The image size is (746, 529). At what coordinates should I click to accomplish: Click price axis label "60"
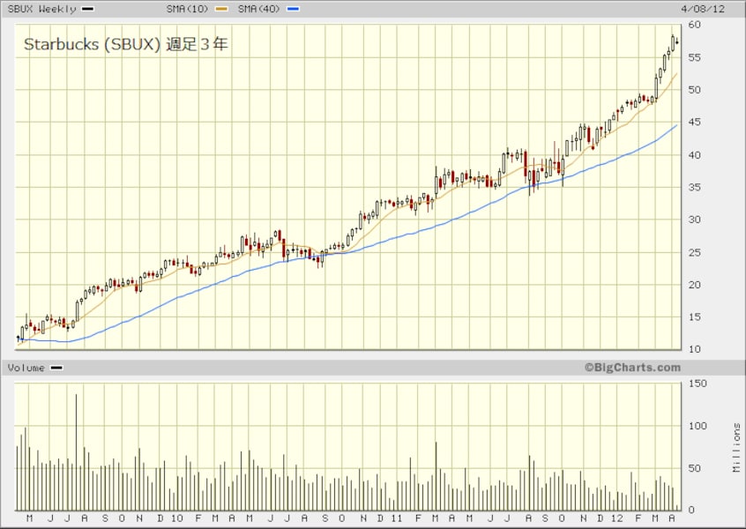pyautogui.click(x=694, y=25)
